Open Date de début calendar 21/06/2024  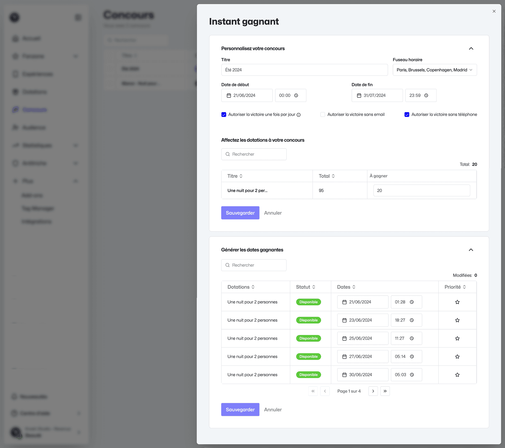[247, 95]
